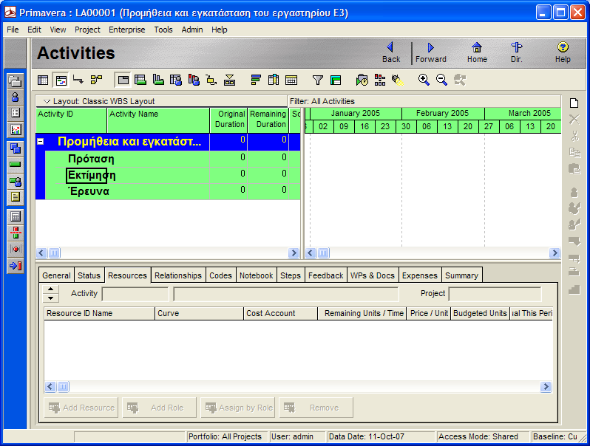
Task: Open the Trace Logic icon
Action: [211, 80]
